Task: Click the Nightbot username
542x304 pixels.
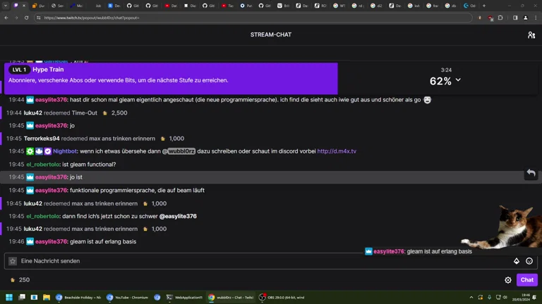Action: [65, 151]
